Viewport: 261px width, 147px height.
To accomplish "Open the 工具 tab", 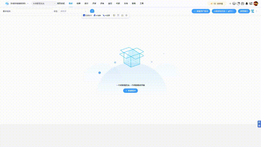I will pyautogui.click(x=142, y=3).
